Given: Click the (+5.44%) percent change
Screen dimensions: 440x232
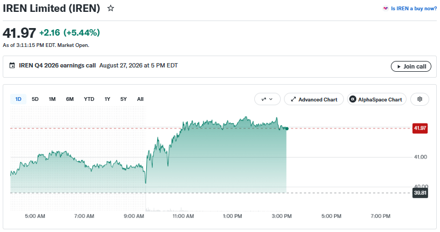Looking at the screenshot, I should [x=82, y=32].
